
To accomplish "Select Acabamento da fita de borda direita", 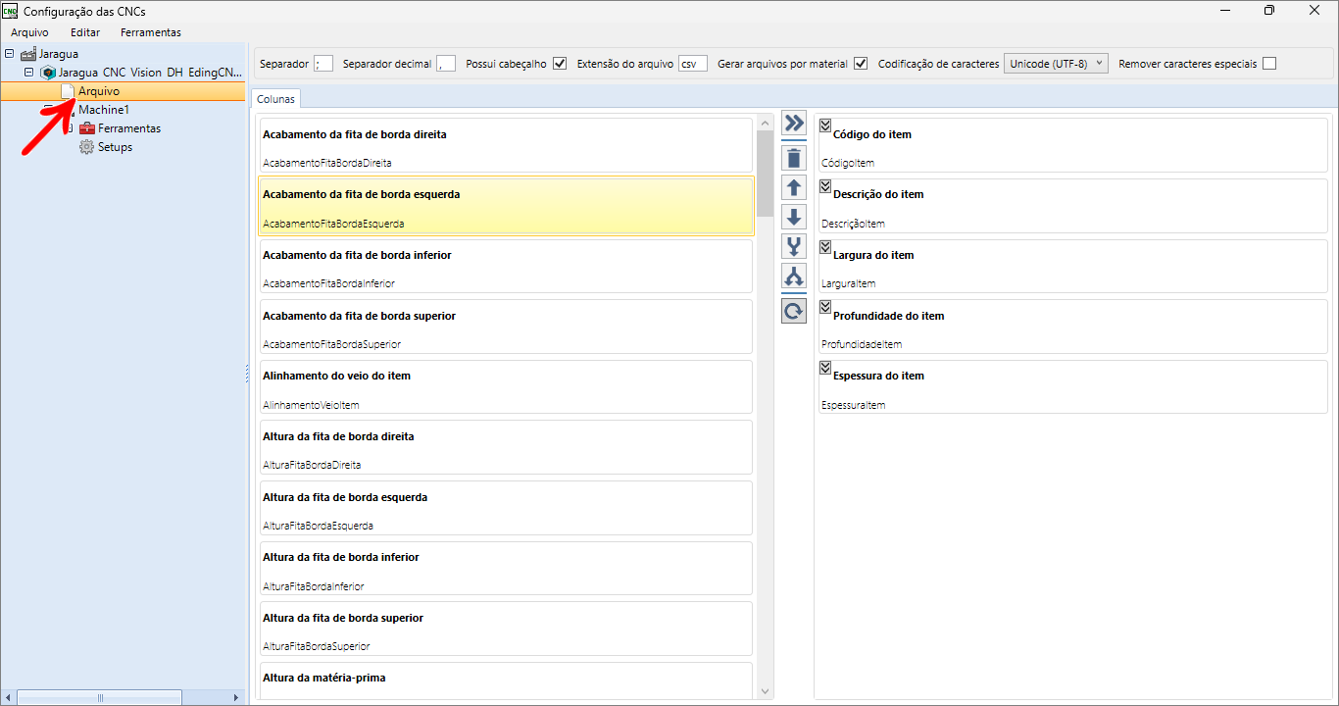I will [x=505, y=145].
